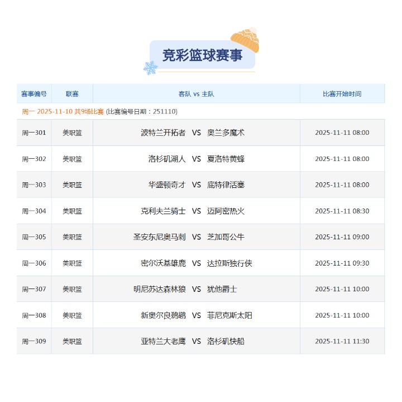Screen dimensions: 402x402
Task: Click 美职篮 in the 周一303 row
Action: tap(72, 185)
